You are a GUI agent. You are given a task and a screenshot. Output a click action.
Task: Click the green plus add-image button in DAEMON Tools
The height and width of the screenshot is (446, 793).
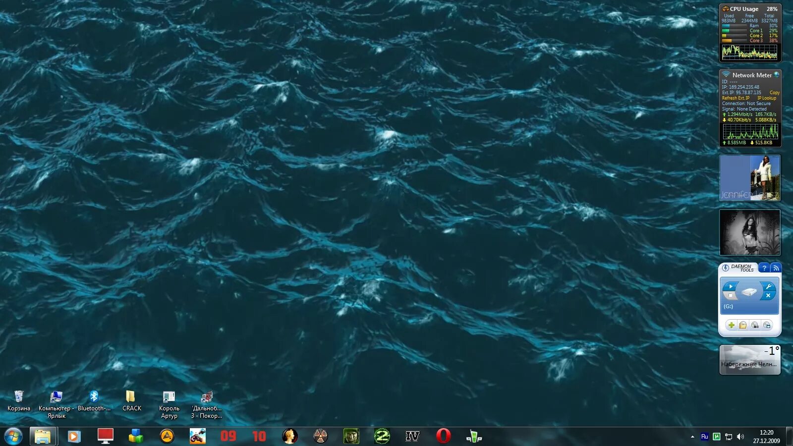pyautogui.click(x=731, y=325)
